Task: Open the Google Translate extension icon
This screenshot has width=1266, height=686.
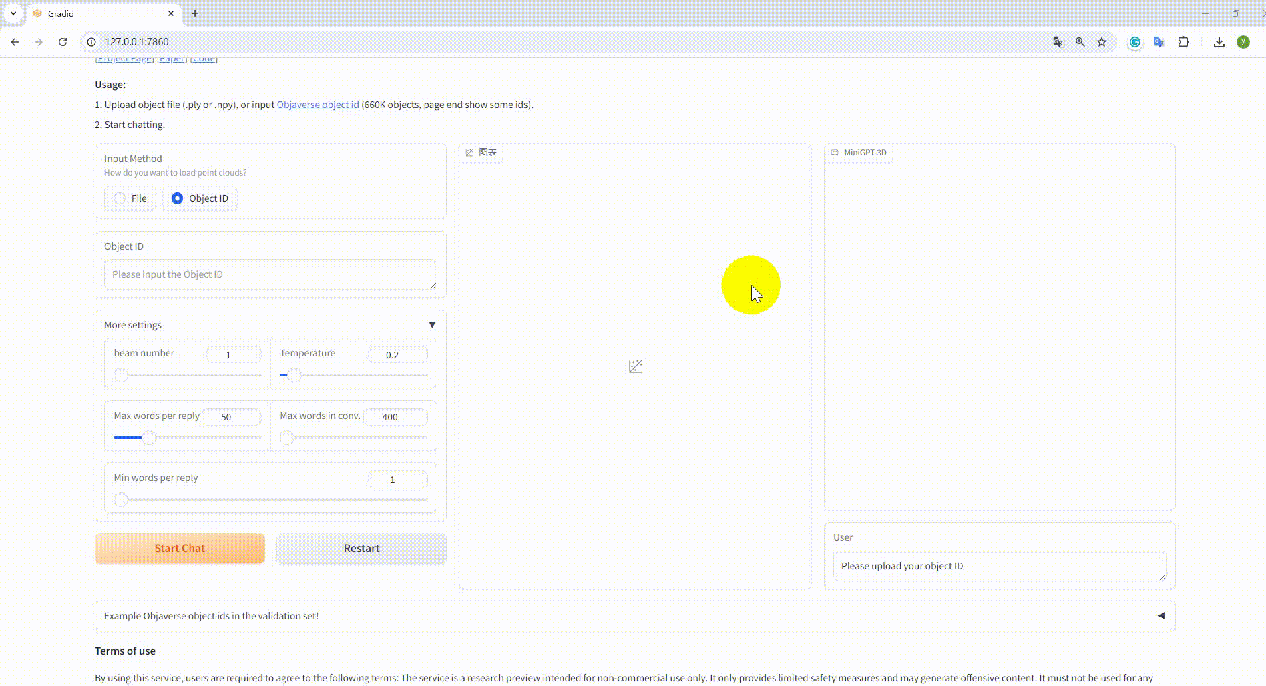Action: coord(1159,42)
